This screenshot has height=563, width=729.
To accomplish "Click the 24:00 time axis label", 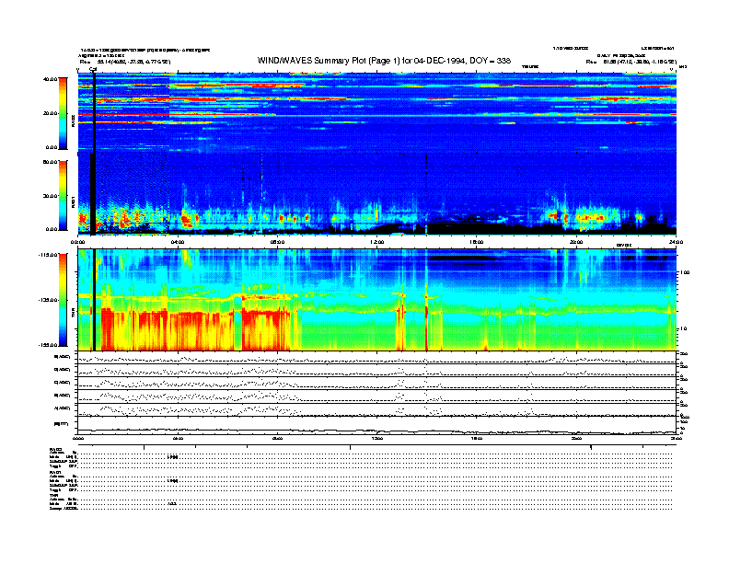I will (675, 242).
